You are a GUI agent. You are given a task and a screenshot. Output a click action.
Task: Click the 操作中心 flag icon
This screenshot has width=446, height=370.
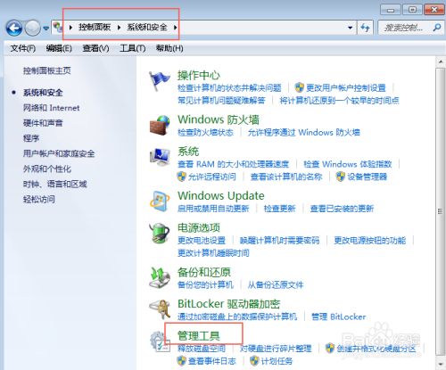tap(159, 81)
